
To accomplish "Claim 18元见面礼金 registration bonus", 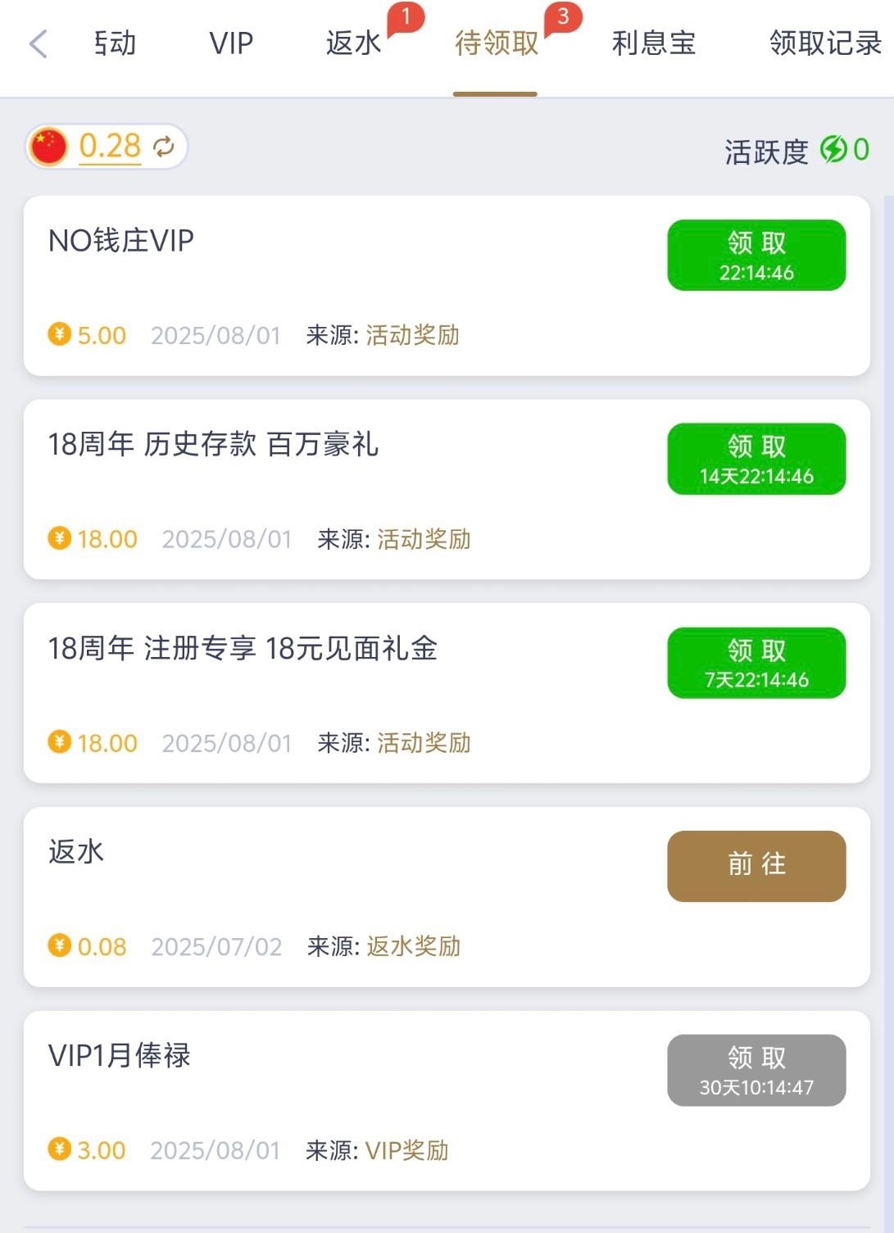I will pos(756,663).
